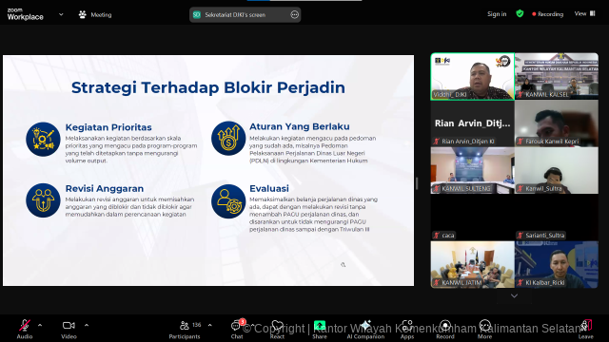This screenshot has width=609, height=342.
Task: Click the green Share screen icon
Action: click(320, 325)
